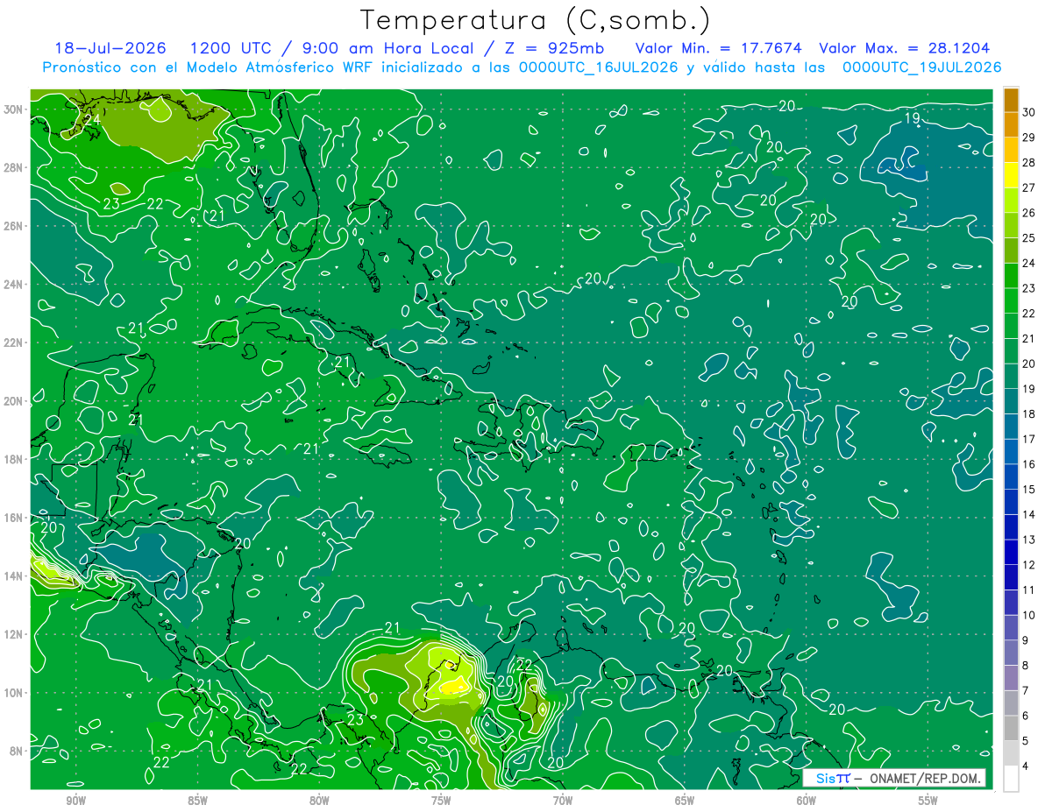Click the color scale label 26
The image size is (1052, 812).
1029,213
